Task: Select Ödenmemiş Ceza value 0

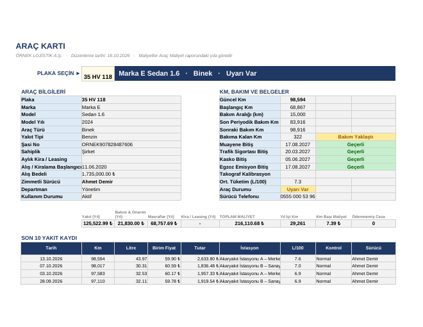Action: [x=374, y=223]
